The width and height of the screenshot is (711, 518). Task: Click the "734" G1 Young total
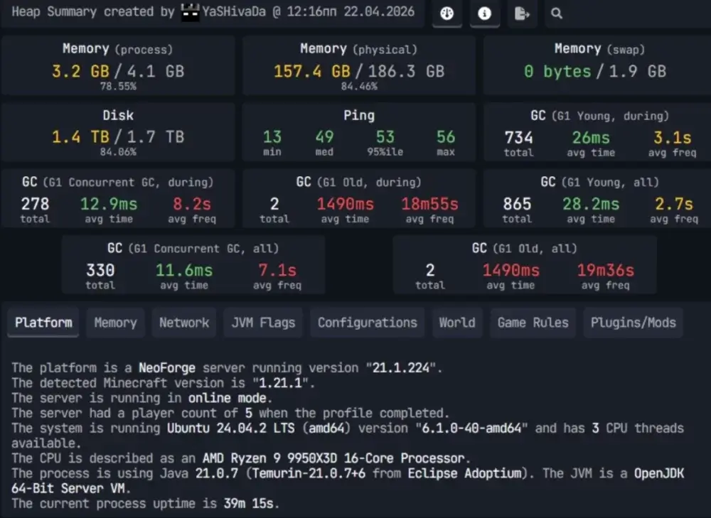[519, 137]
